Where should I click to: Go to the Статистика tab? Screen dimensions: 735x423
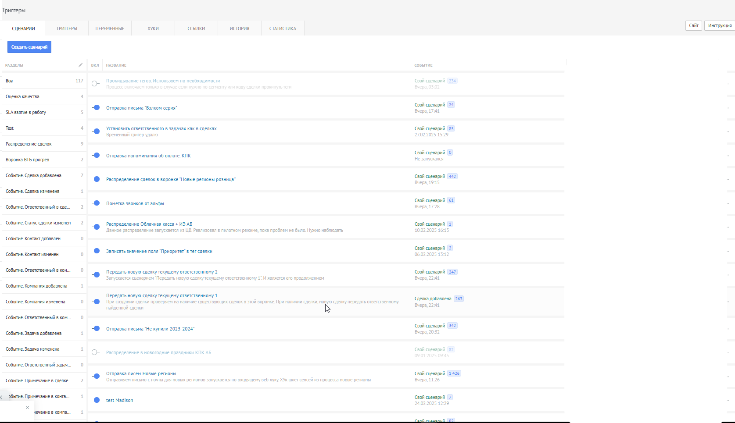[283, 28]
